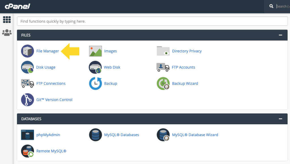Click the top header Search field
This screenshot has height=164, width=290.
[x=283, y=6]
